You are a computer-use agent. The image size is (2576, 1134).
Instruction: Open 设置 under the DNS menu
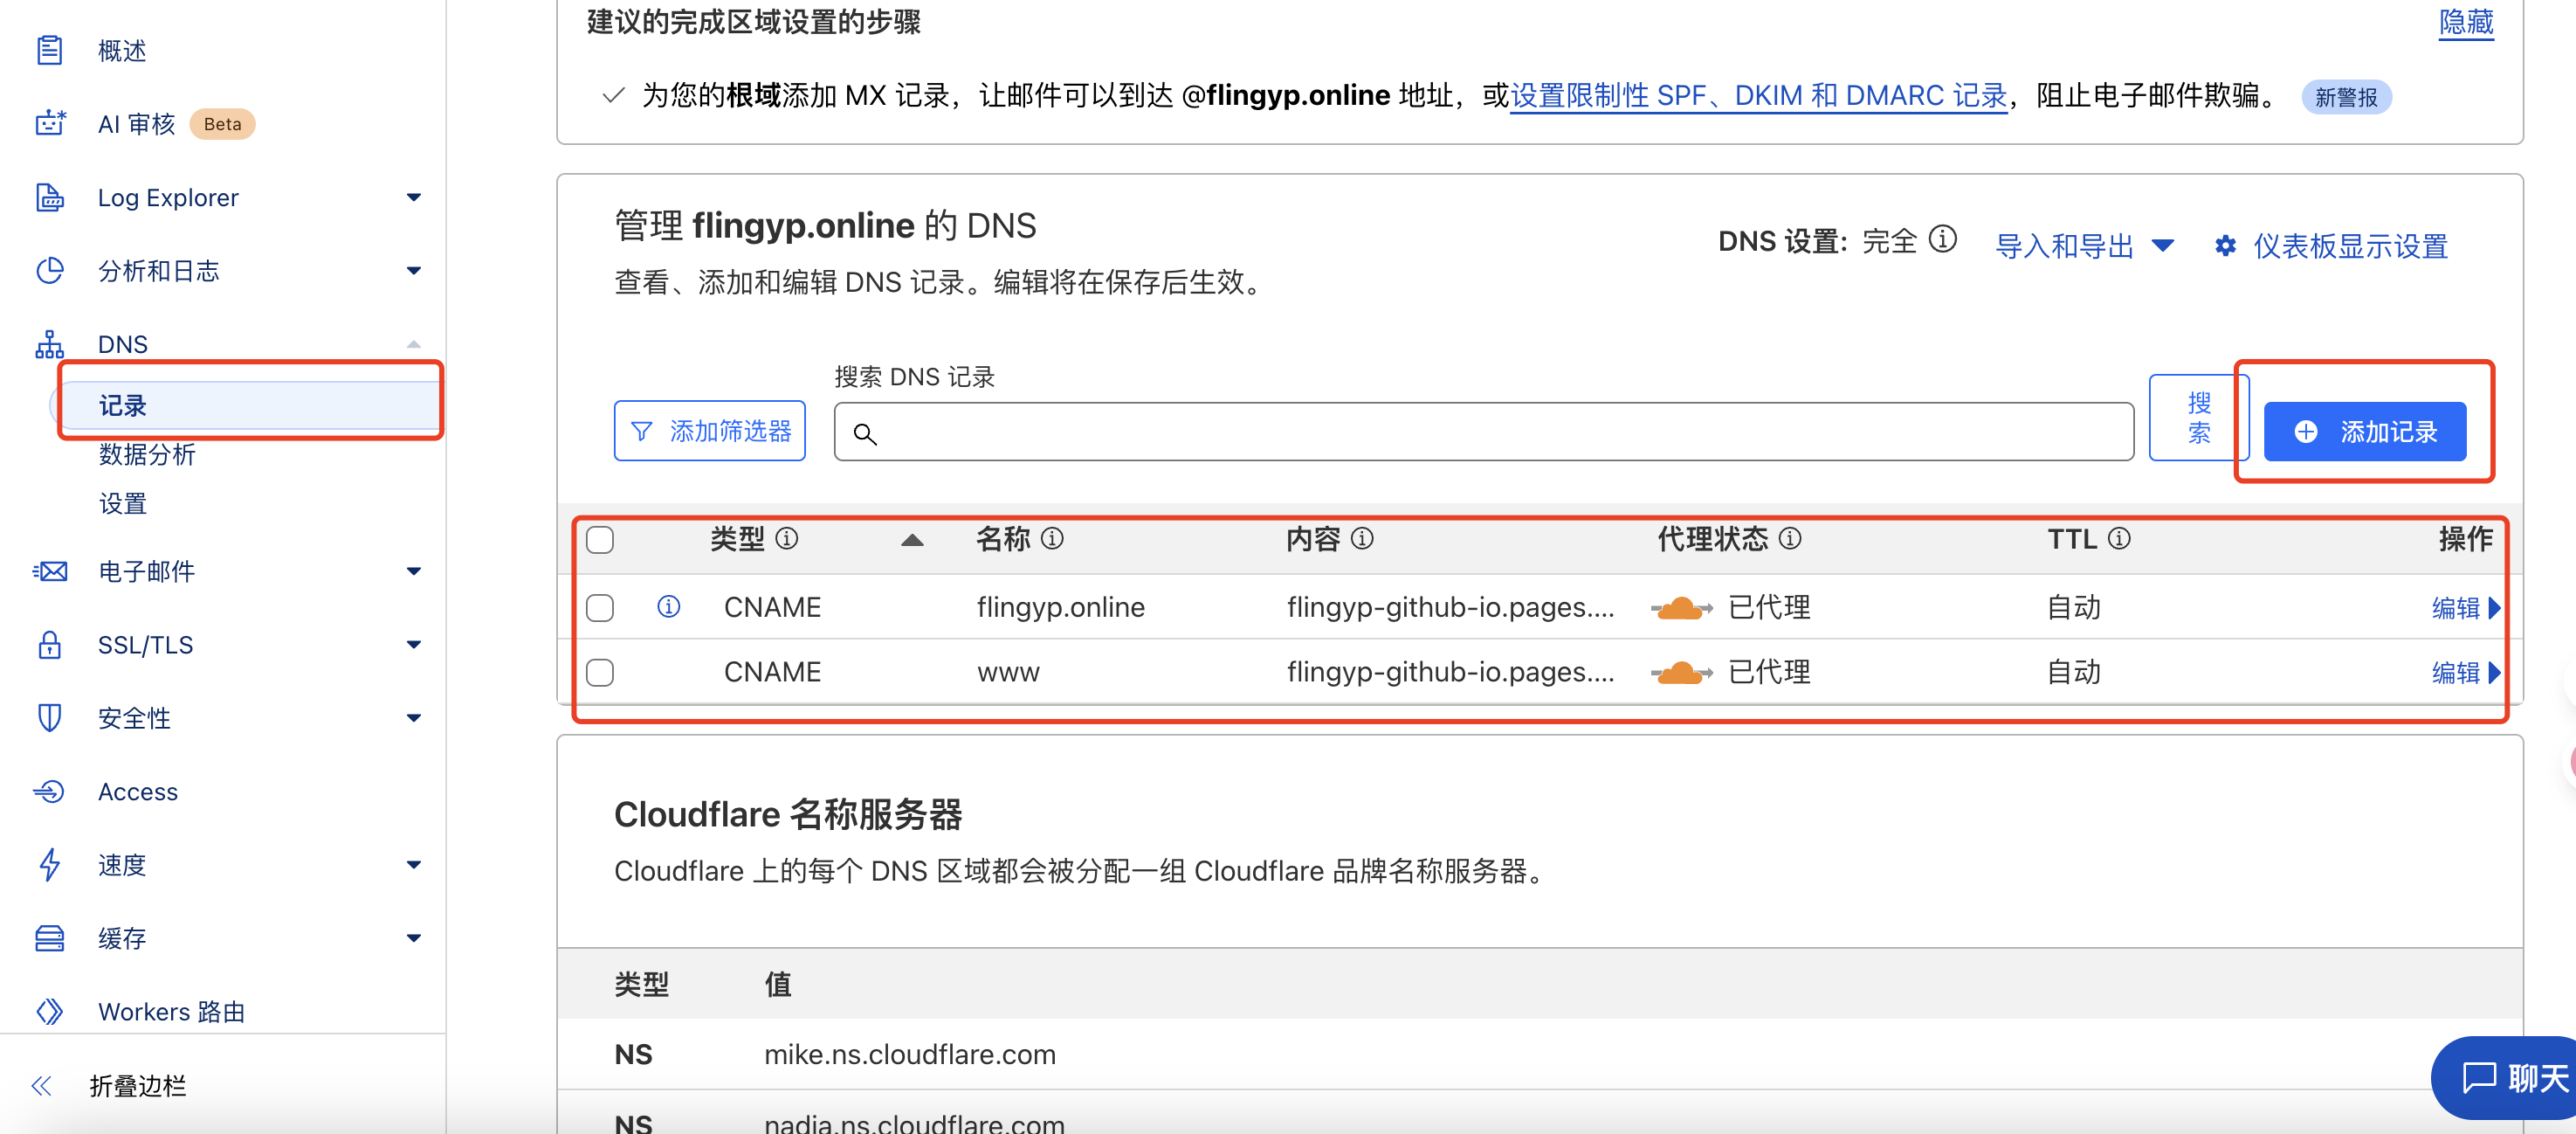pyautogui.click(x=123, y=503)
